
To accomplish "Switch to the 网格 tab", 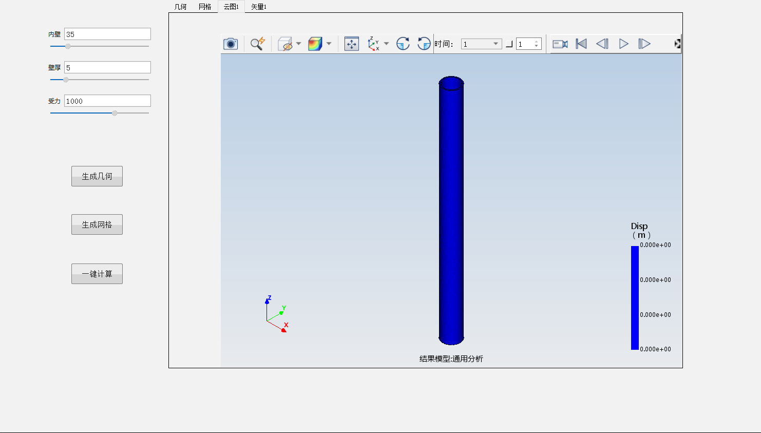I will 205,7.
